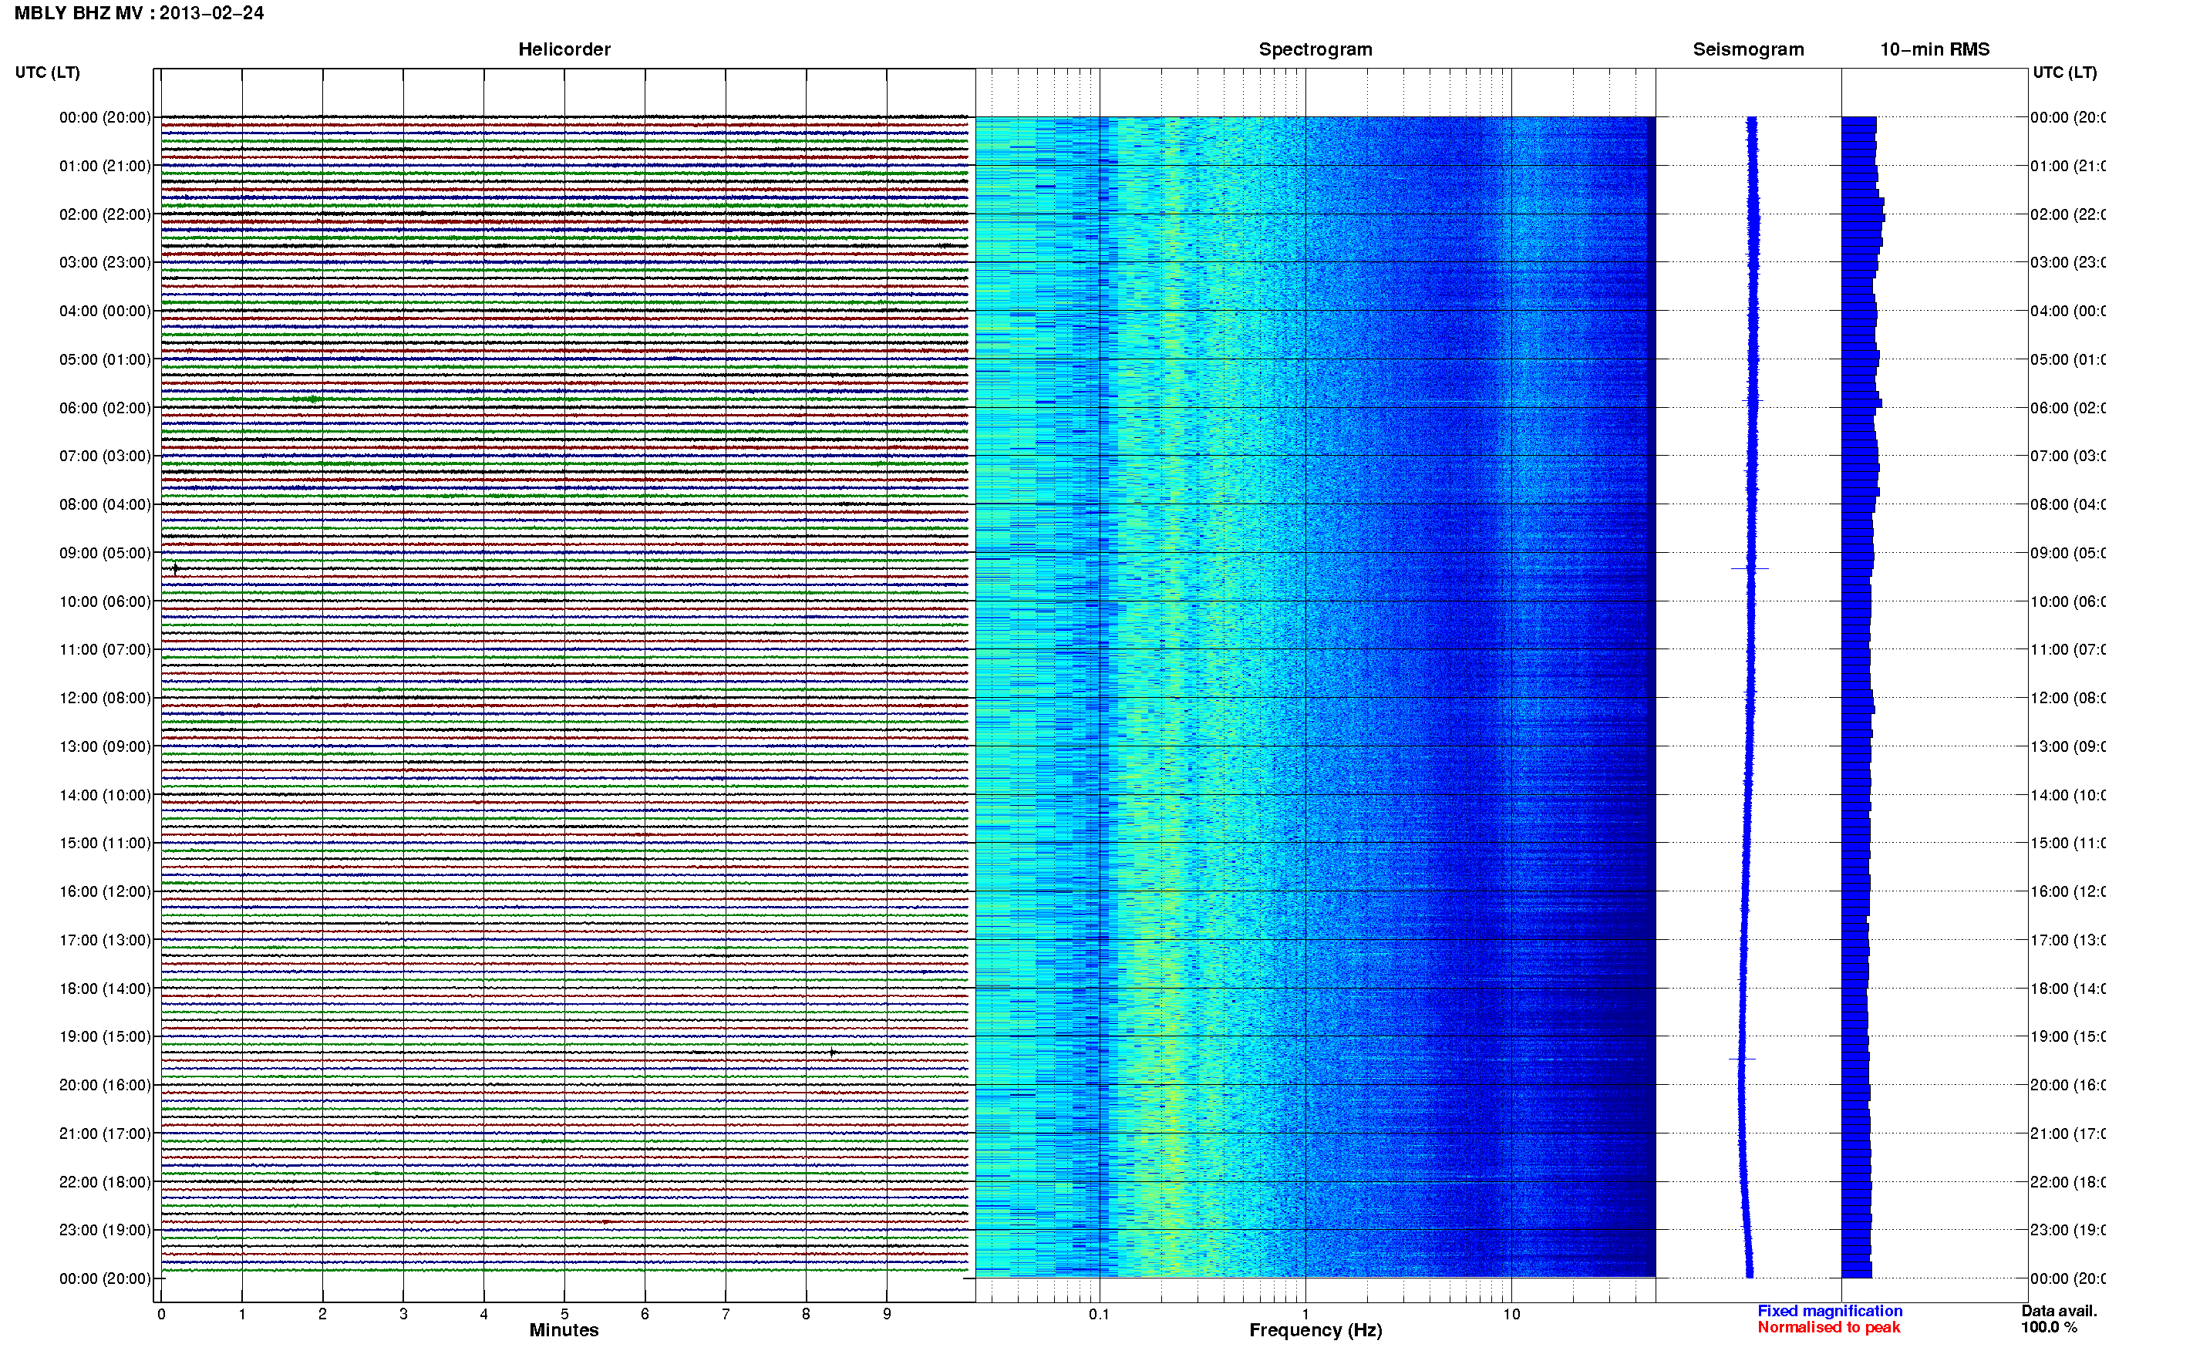Click the left 17:00 (13:00) time label
2193x1371 pixels.
tap(105, 940)
